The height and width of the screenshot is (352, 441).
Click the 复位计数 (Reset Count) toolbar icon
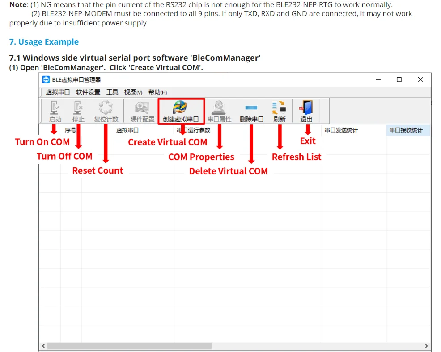pyautogui.click(x=106, y=112)
